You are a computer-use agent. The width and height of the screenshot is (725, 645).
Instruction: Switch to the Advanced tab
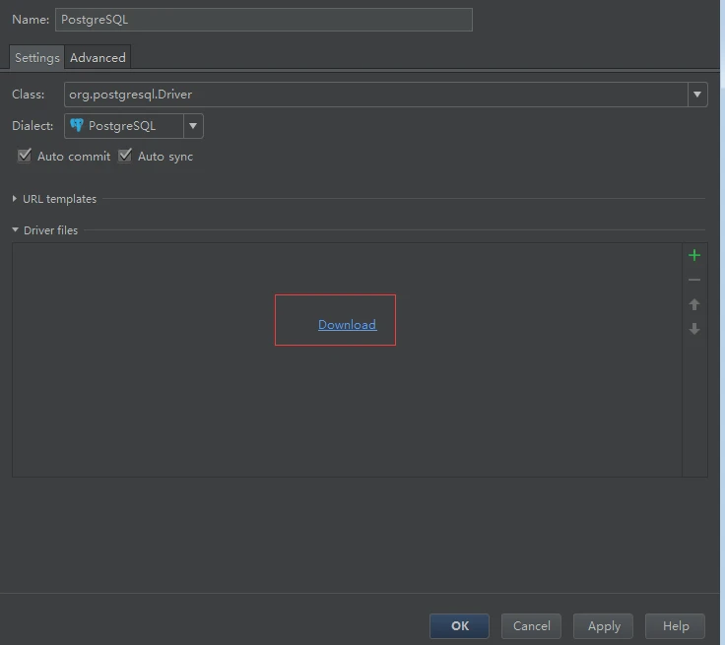(98, 58)
